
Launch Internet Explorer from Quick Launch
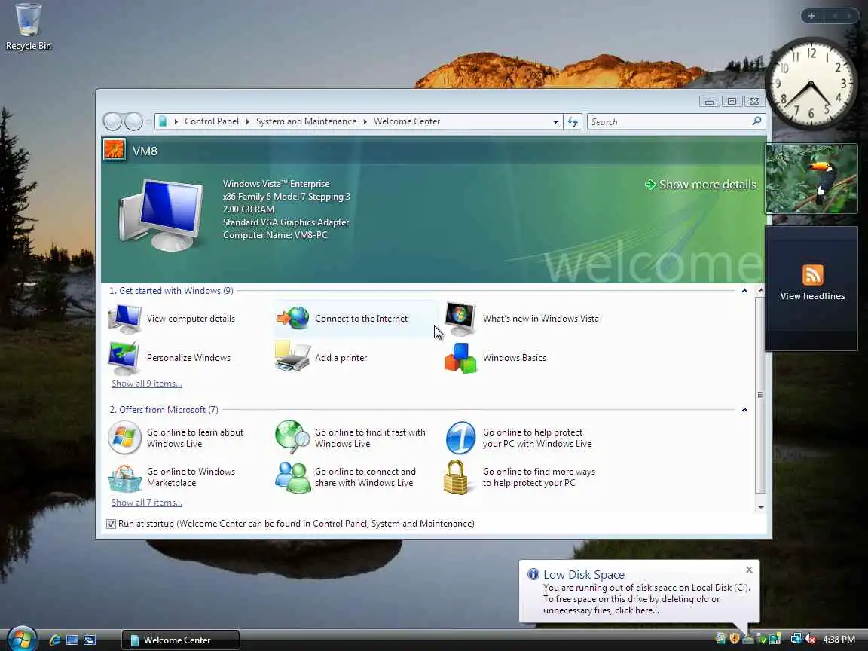coord(55,640)
